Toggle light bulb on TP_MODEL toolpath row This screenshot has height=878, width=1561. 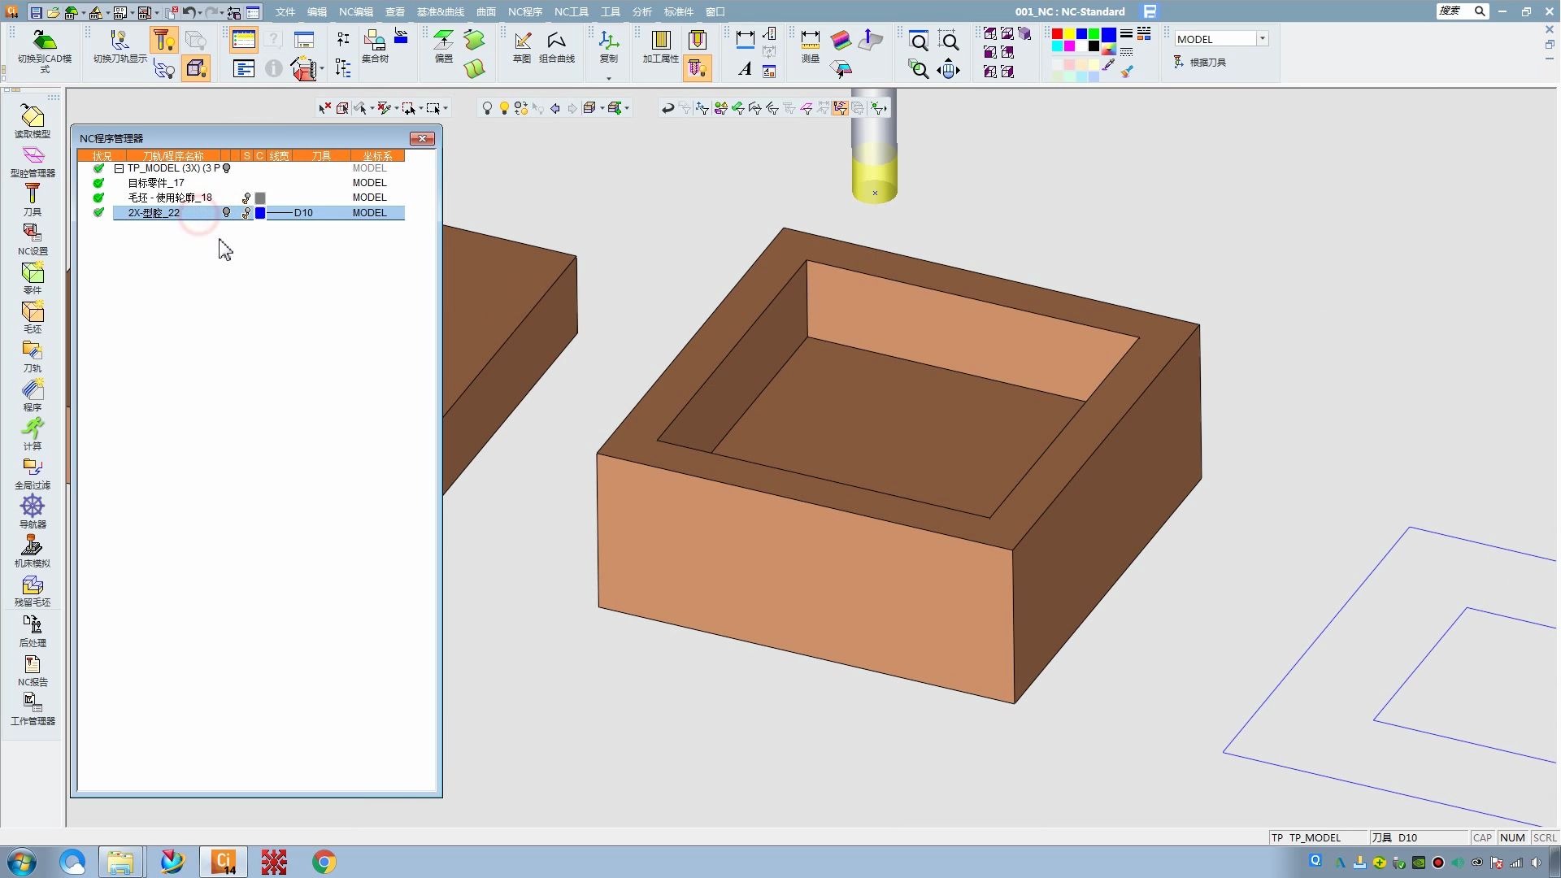[227, 168]
